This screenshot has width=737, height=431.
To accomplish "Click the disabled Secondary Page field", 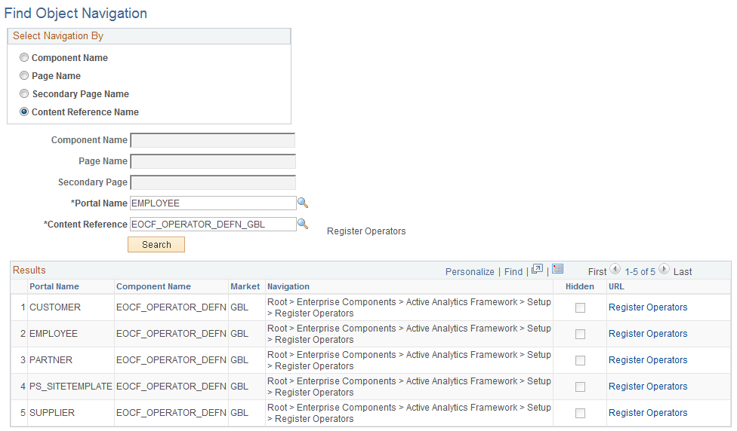I will pyautogui.click(x=213, y=182).
